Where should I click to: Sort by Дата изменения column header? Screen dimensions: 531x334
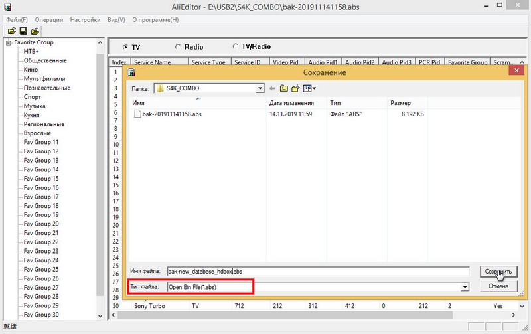(x=297, y=103)
